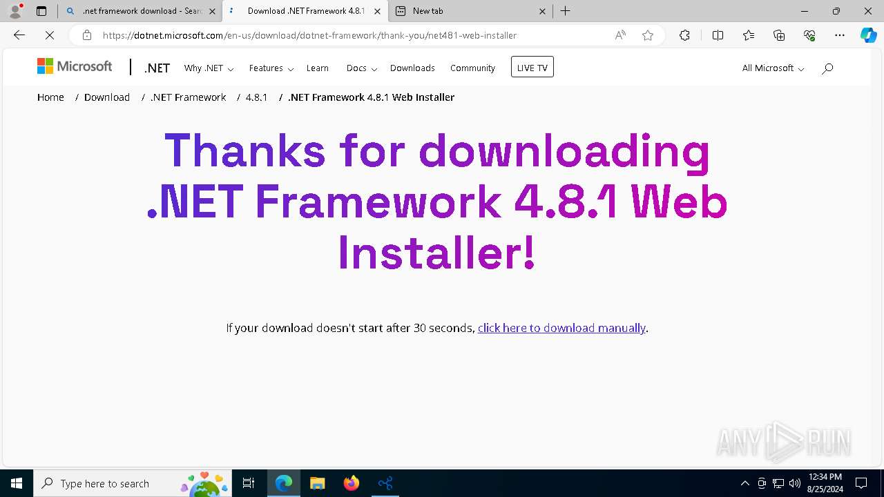Click the LIVE TV button
884x497 pixels.
[532, 67]
